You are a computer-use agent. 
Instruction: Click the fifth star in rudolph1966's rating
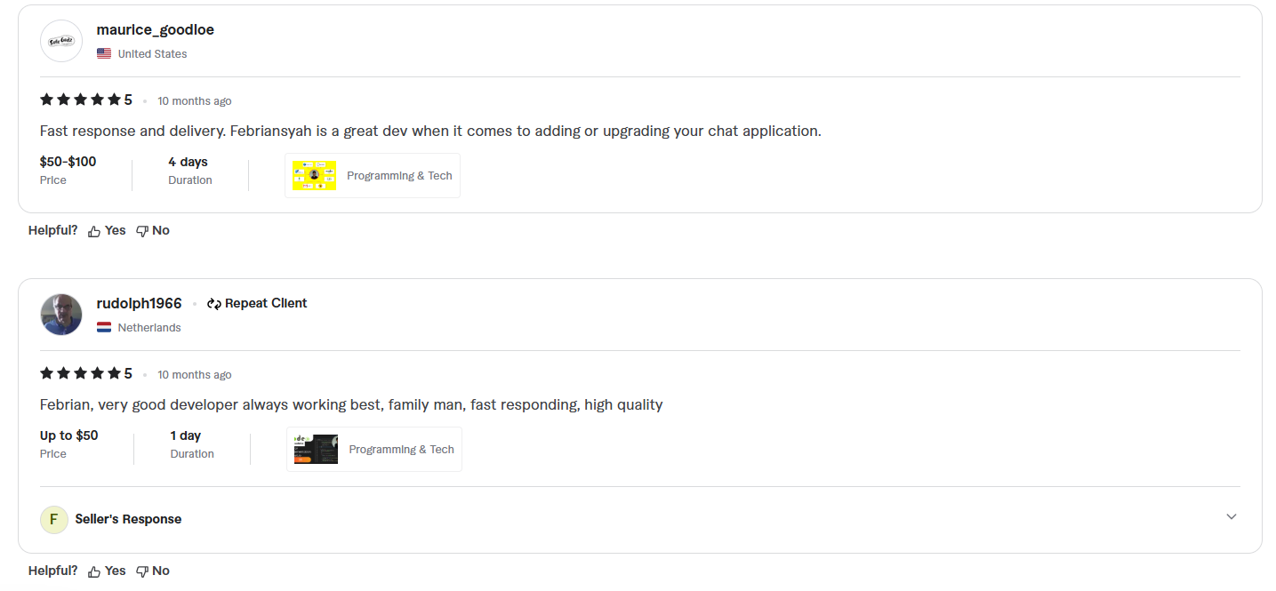116,373
